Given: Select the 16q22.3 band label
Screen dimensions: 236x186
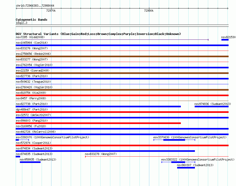Looking at the screenshot, I should pyautogui.click(x=21, y=23).
